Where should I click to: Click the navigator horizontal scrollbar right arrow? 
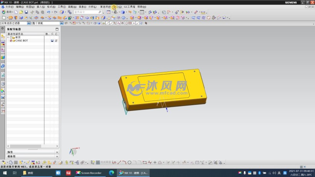(x=57, y=146)
